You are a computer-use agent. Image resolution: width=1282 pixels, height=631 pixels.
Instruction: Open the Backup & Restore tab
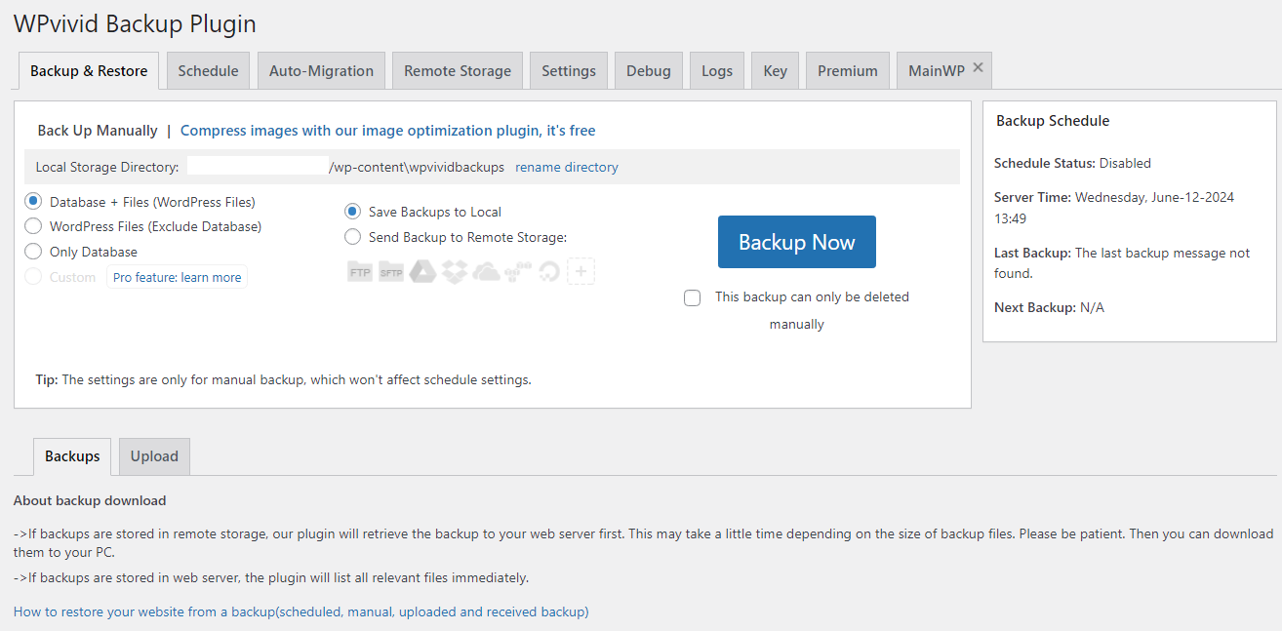(89, 71)
